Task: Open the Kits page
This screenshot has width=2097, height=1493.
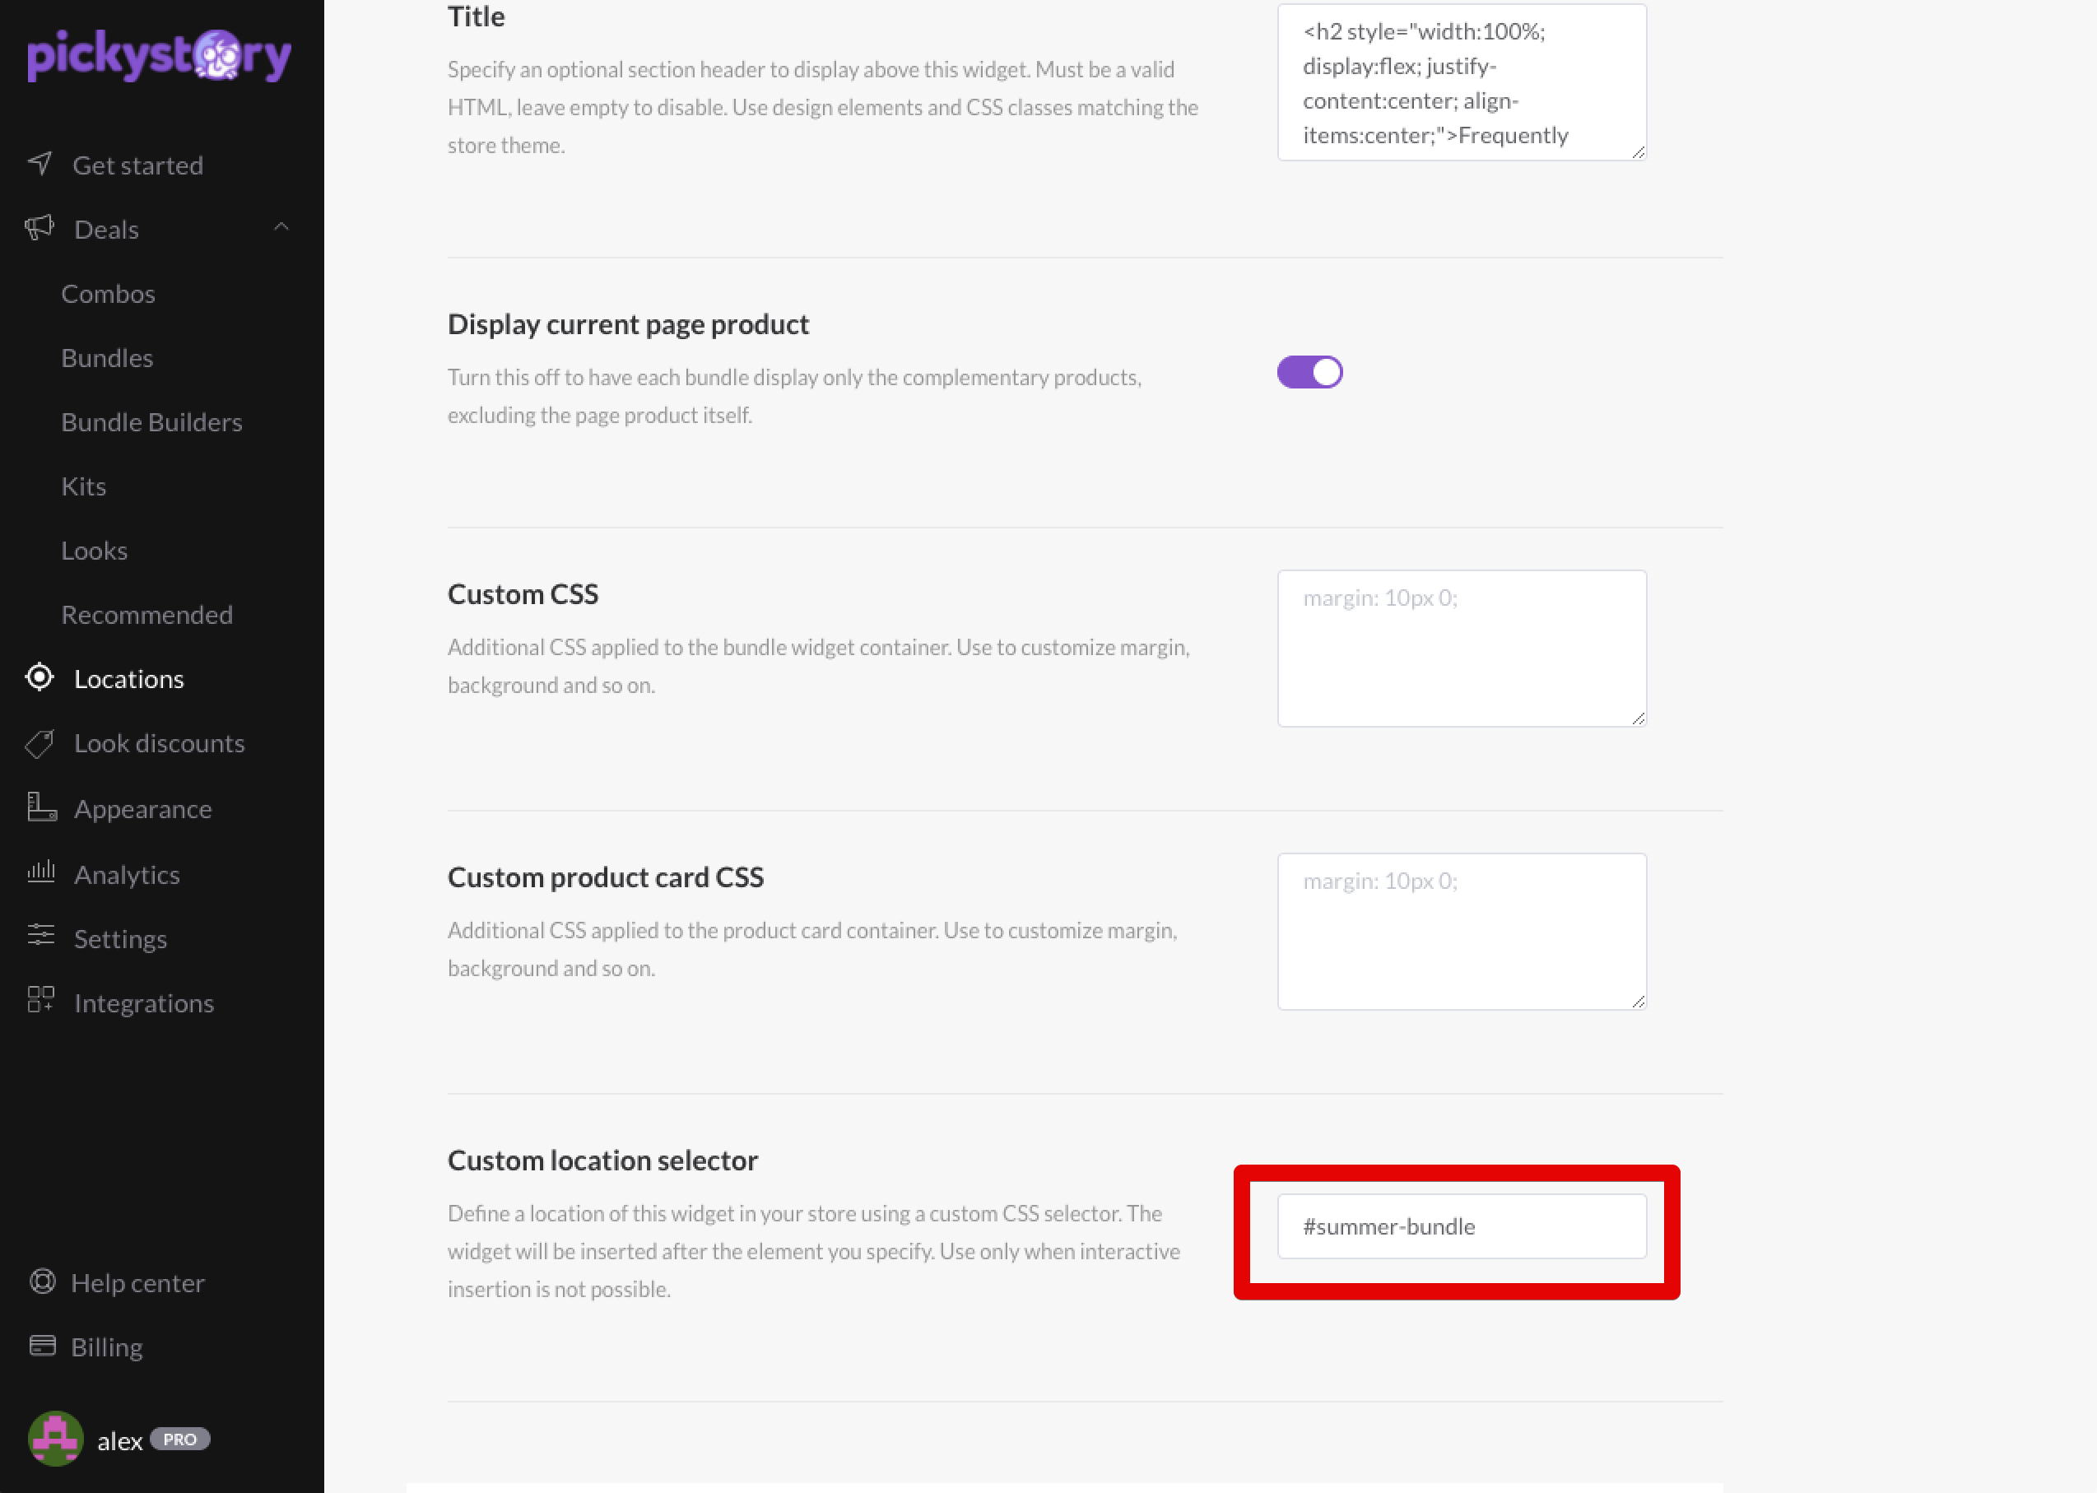Action: click(x=84, y=486)
